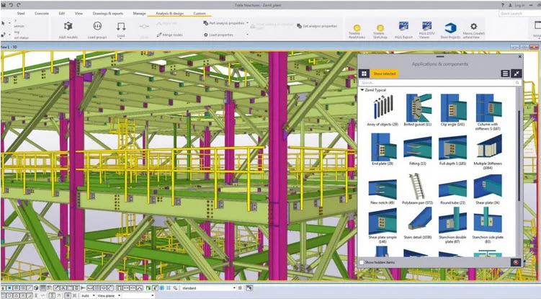Click Get analysis properties button
The height and width of the screenshot is (299, 541).
tap(317, 26)
